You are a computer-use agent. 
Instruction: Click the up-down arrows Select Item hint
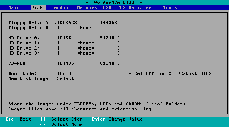61,119
